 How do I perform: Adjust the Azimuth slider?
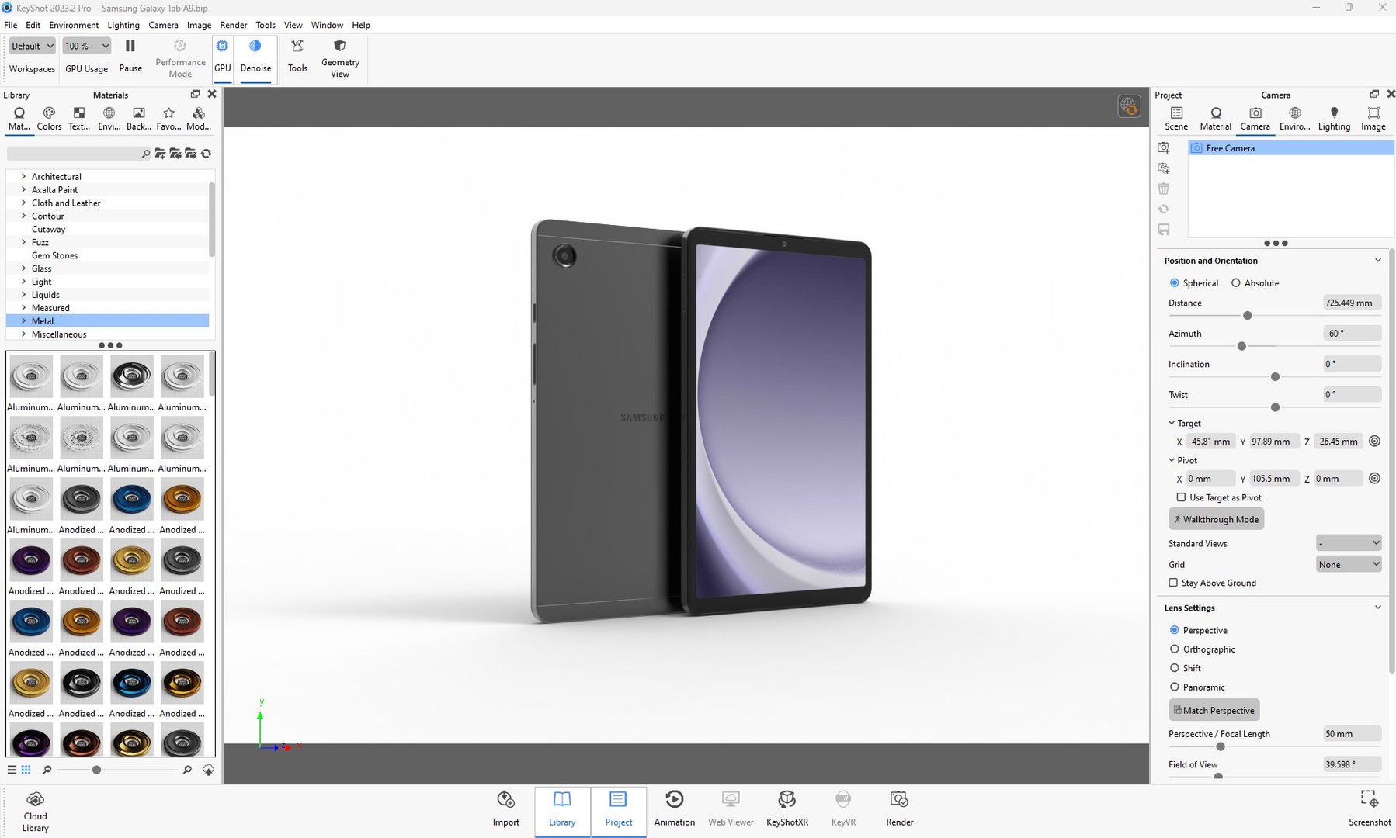tap(1241, 346)
